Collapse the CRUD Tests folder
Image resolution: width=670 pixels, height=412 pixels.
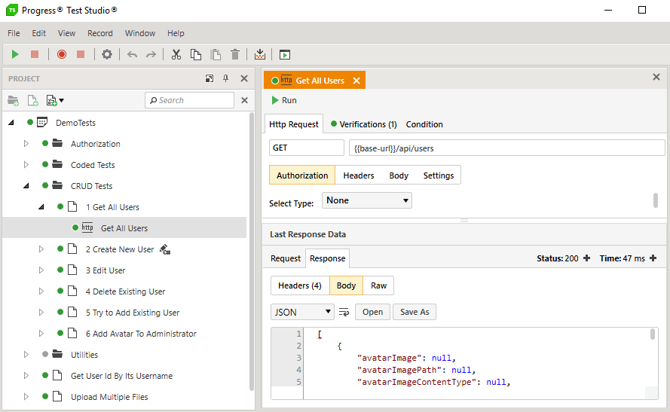point(26,186)
